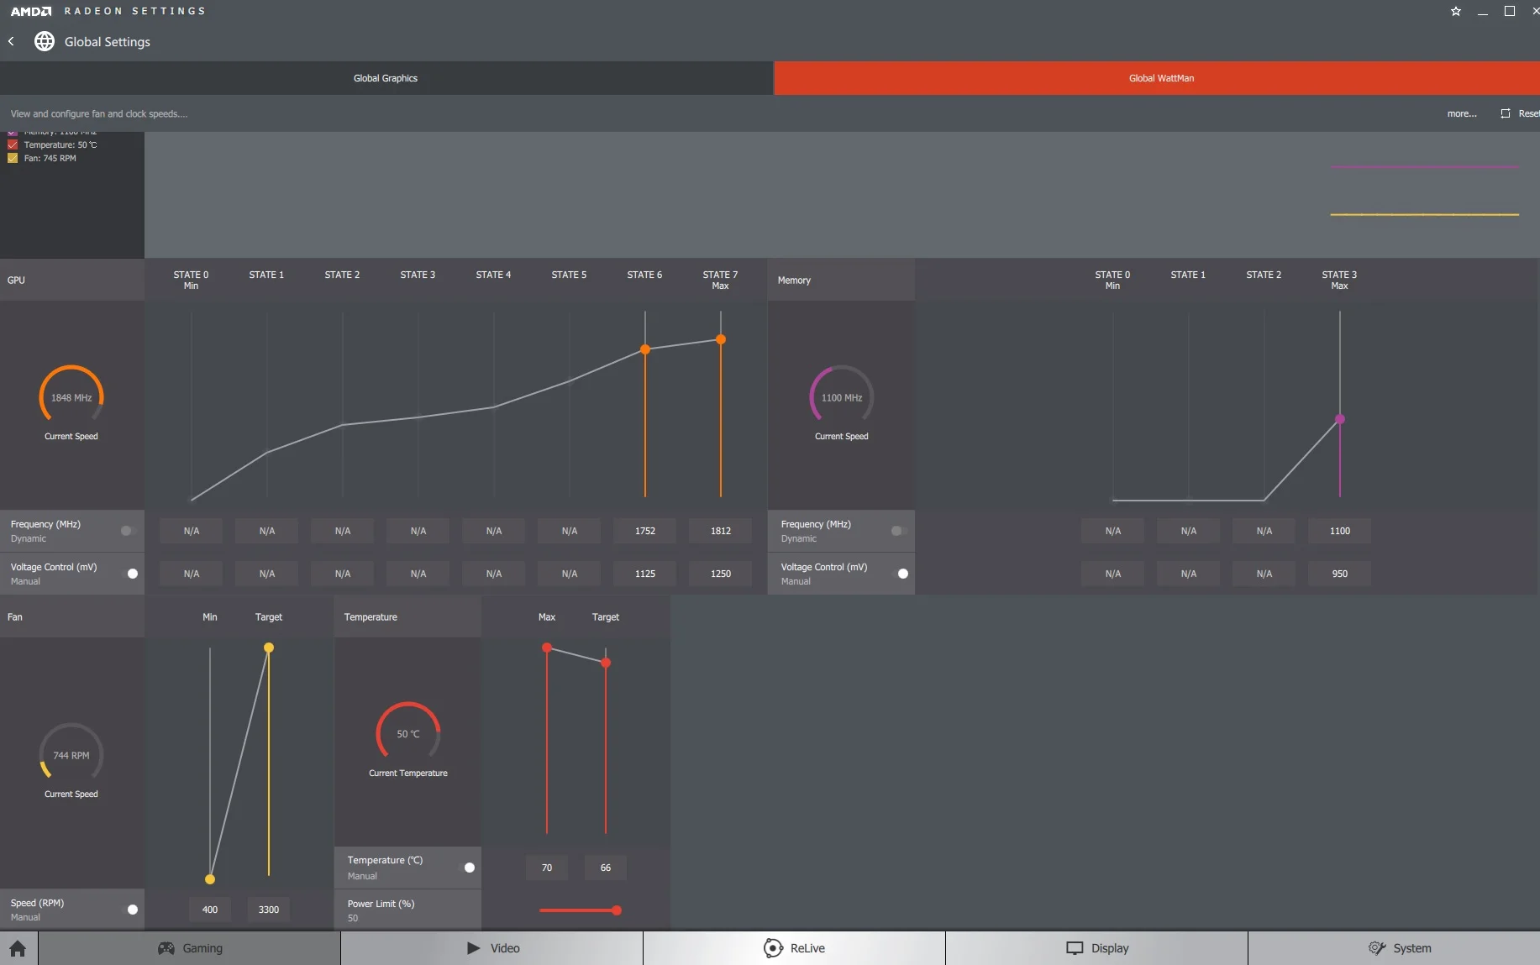Toggle Memory Frequency Dynamic switch
The width and height of the screenshot is (1540, 965).
point(898,531)
